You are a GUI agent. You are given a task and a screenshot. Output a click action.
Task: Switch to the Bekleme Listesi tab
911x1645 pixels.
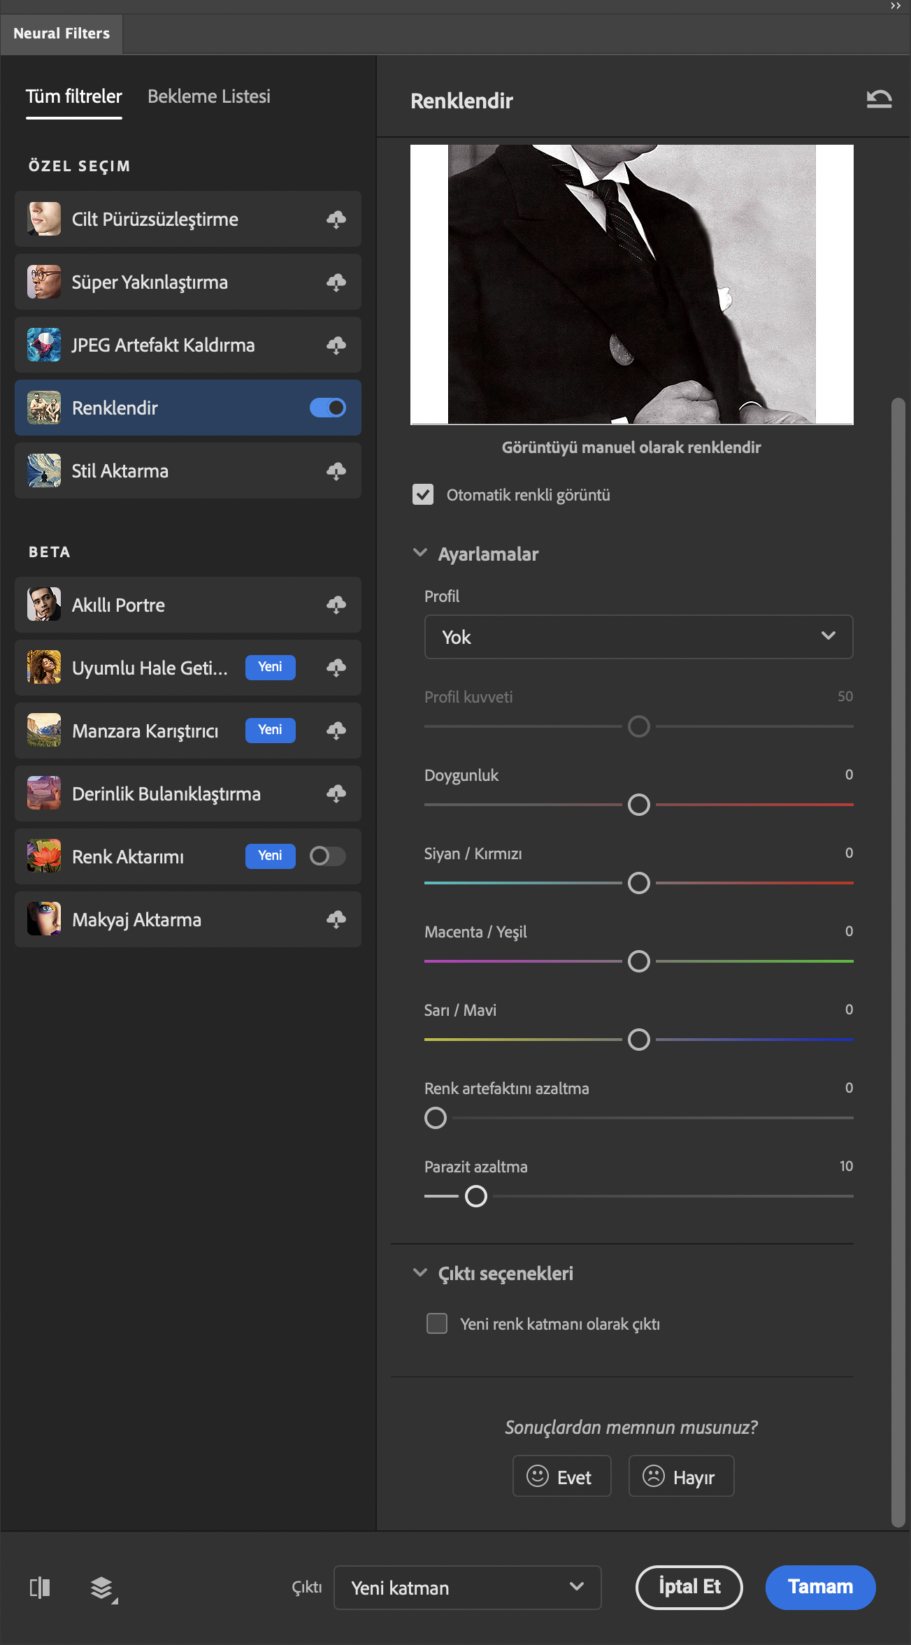(209, 96)
